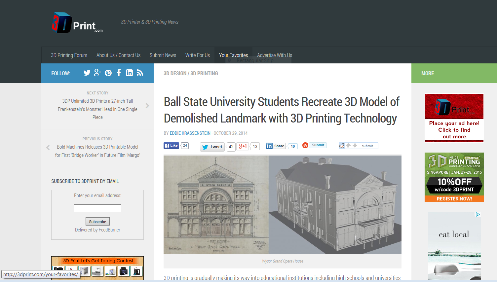
Task: Open About Us / Contact Us page
Action: tap(118, 55)
